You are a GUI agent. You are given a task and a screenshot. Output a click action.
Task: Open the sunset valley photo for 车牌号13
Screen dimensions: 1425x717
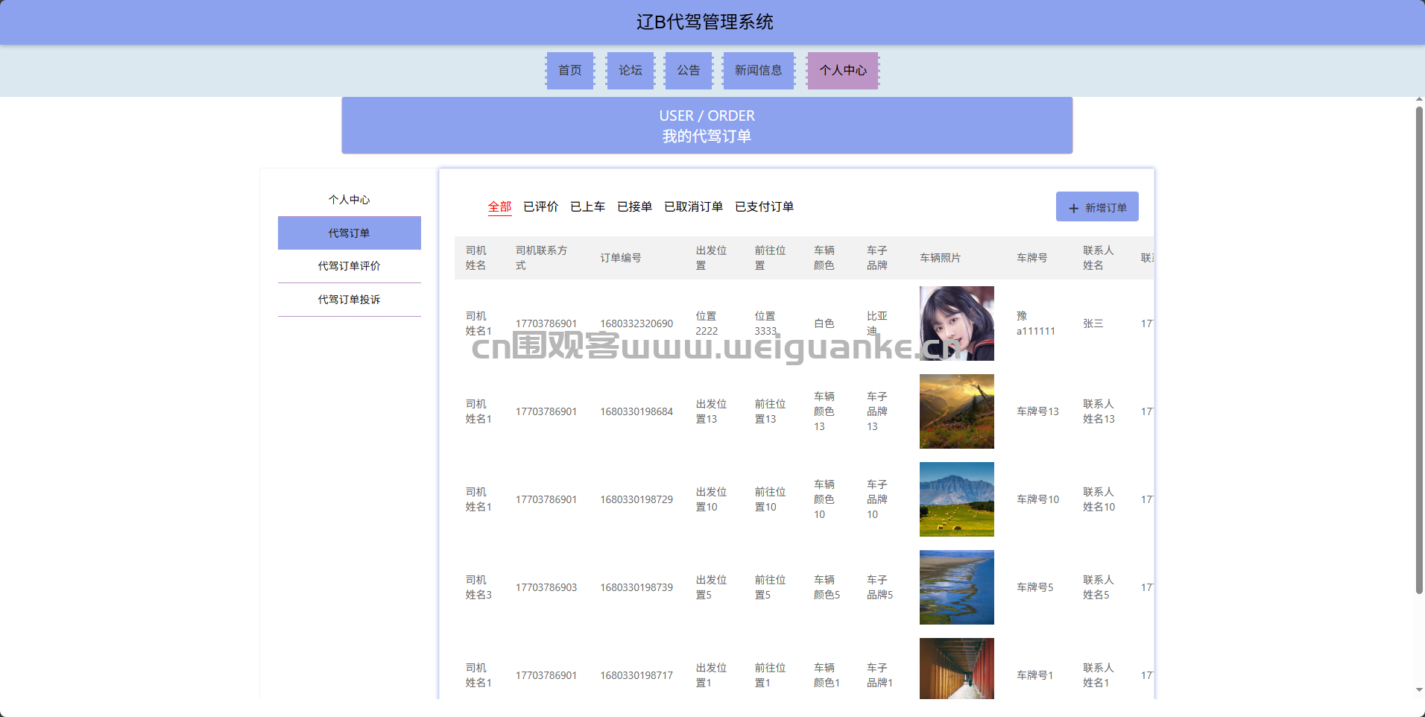(957, 411)
